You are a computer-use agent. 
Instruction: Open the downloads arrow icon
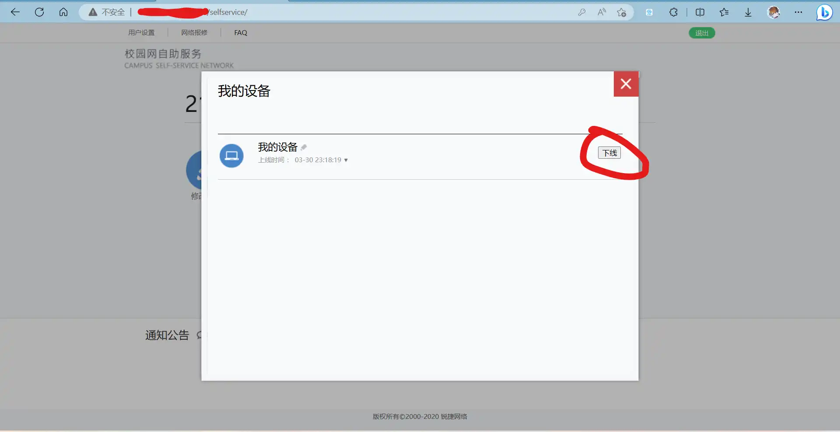pos(748,12)
